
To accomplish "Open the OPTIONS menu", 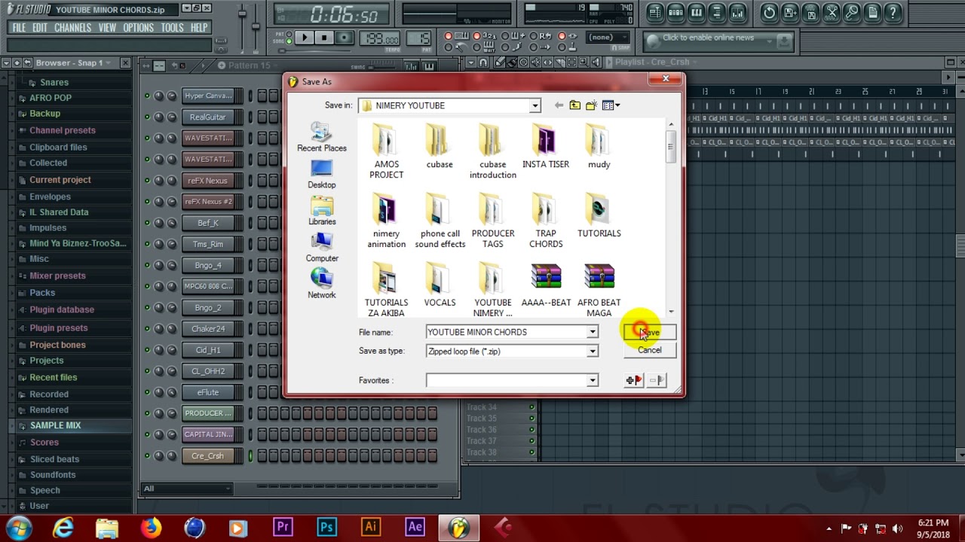I will [x=139, y=28].
